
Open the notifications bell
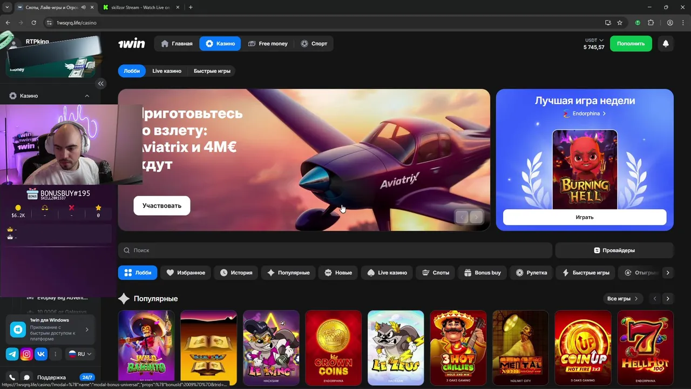click(666, 44)
